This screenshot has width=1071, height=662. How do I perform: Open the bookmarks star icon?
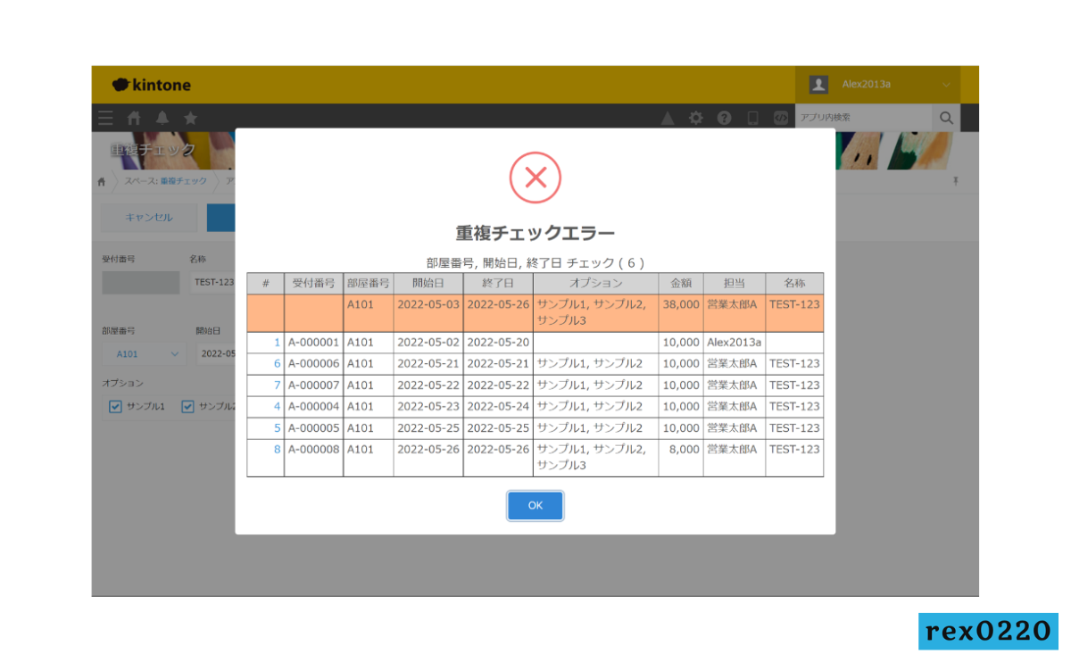pos(190,118)
